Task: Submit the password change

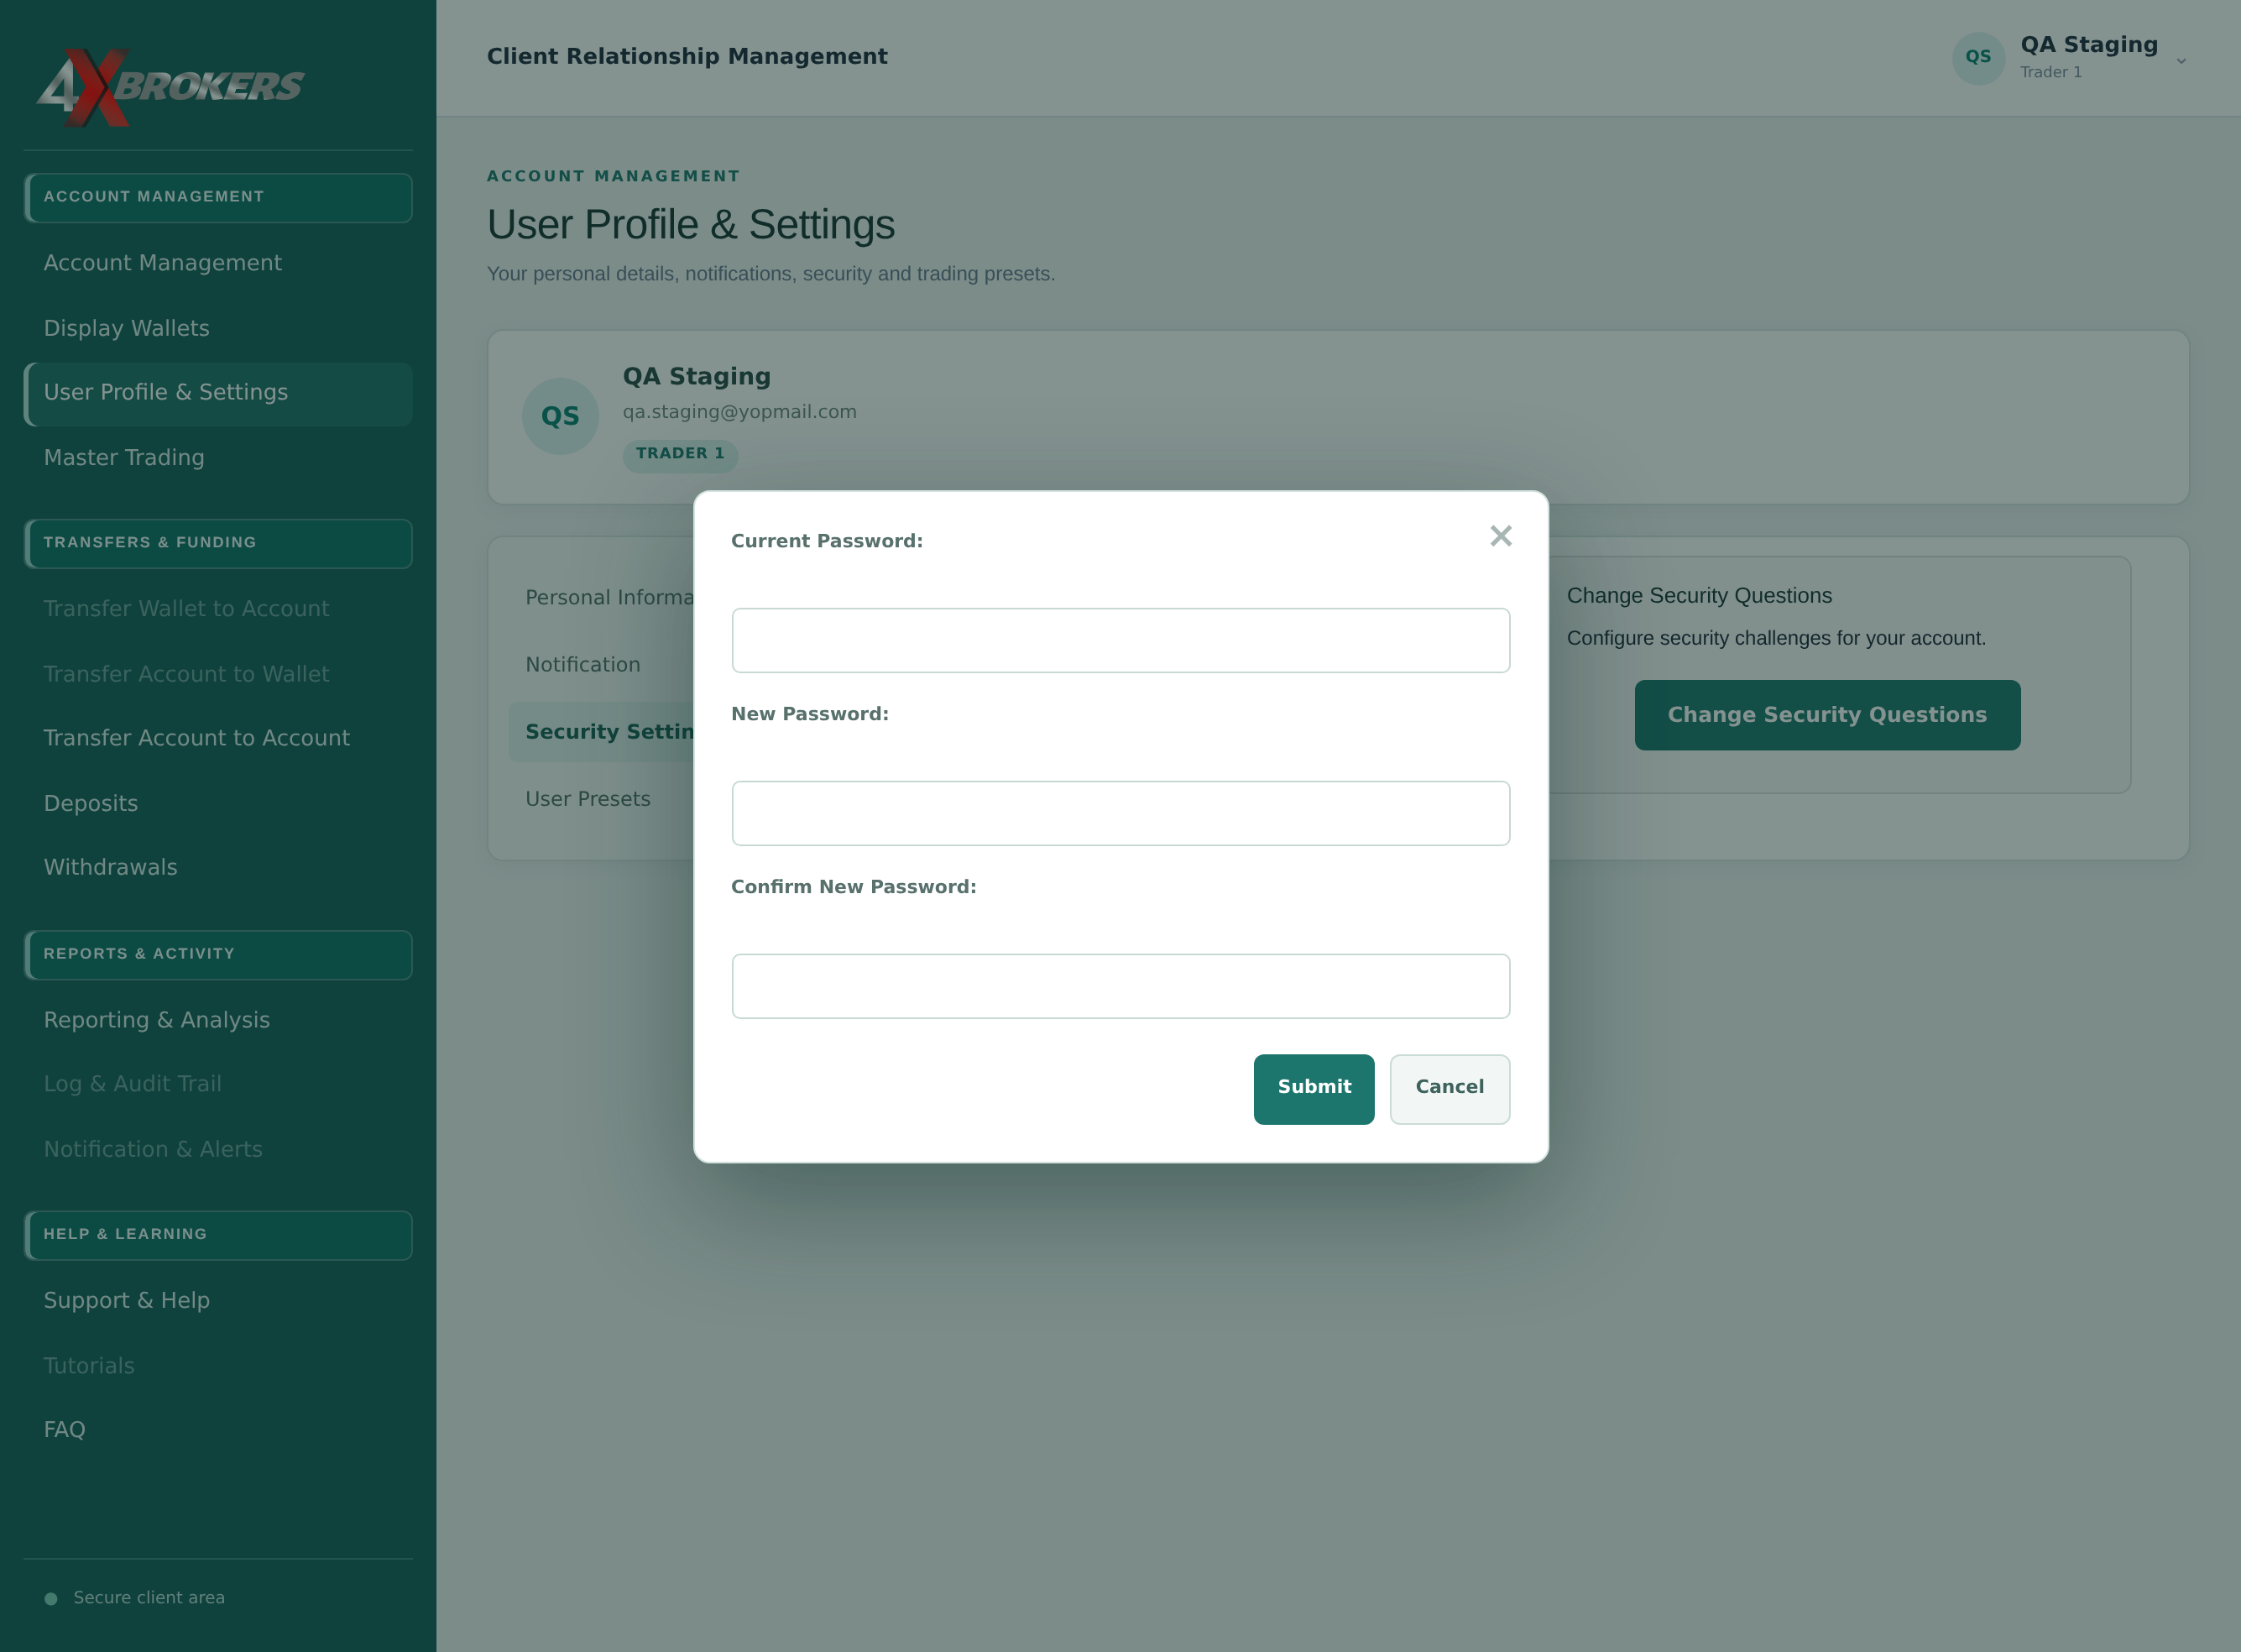Action: 1314,1089
